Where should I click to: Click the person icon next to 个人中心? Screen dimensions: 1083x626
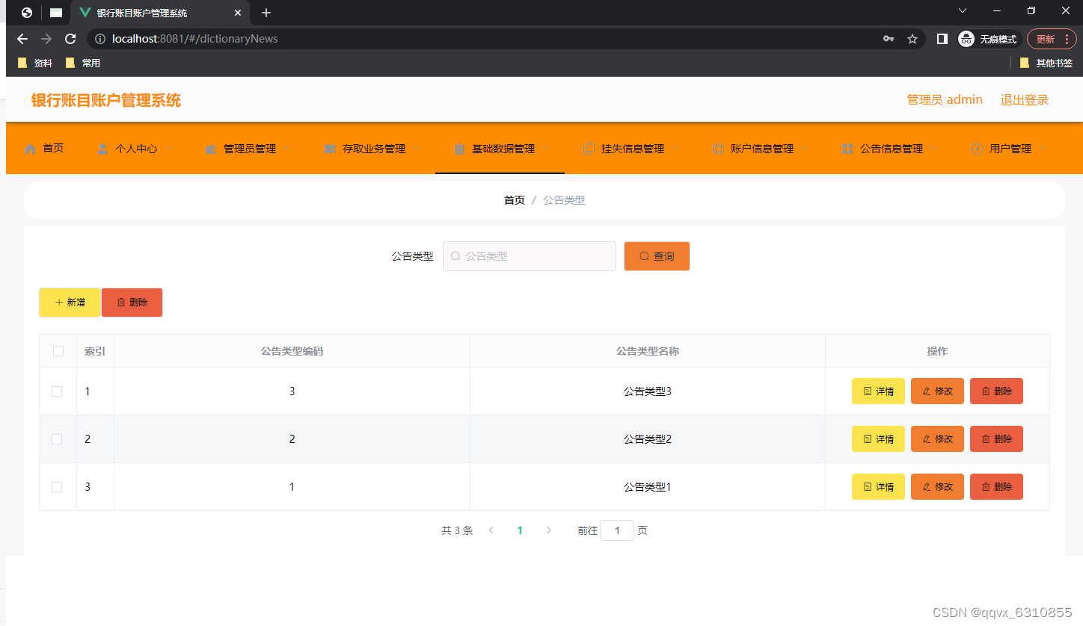102,149
